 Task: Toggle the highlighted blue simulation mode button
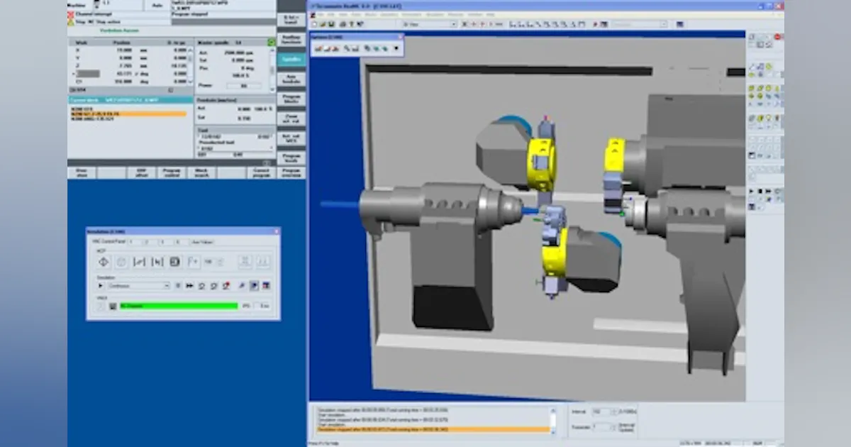254,286
